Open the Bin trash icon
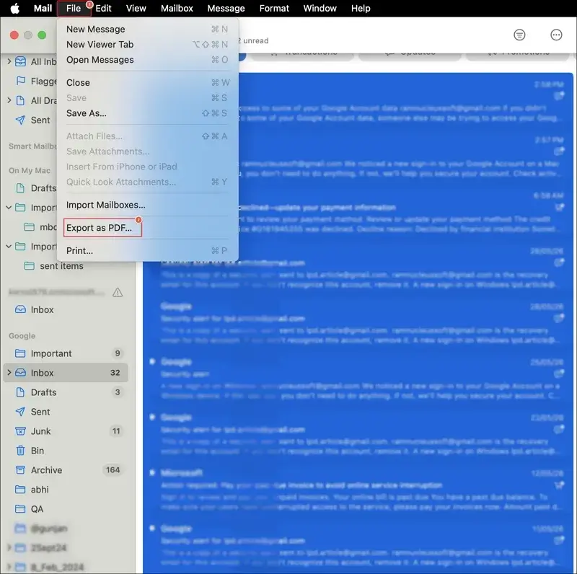Viewport: 577px width, 574px height. coord(21,451)
